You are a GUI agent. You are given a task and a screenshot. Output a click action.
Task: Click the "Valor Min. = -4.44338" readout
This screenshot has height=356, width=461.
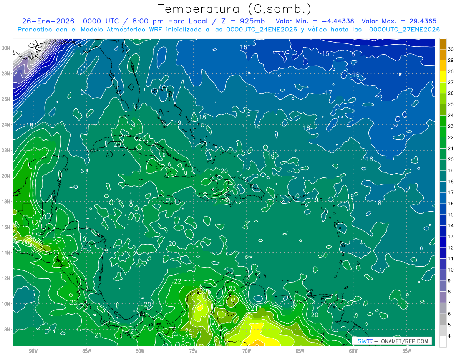tap(315, 21)
